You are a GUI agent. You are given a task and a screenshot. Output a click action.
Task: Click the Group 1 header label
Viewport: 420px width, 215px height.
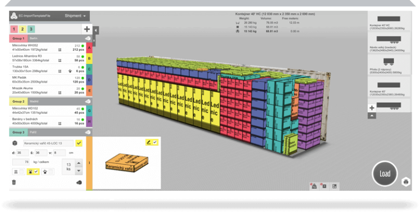tap(18, 38)
